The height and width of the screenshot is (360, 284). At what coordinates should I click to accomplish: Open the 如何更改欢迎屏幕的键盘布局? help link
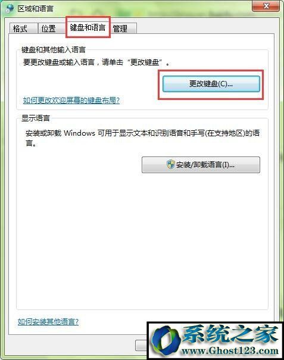pos(71,101)
